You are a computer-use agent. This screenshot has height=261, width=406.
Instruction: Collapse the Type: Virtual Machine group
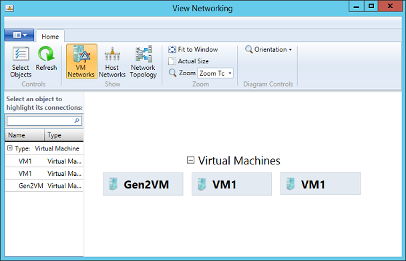point(10,148)
